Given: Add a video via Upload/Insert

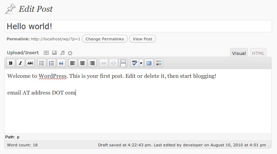Looking at the screenshot, I should click(x=54, y=53).
